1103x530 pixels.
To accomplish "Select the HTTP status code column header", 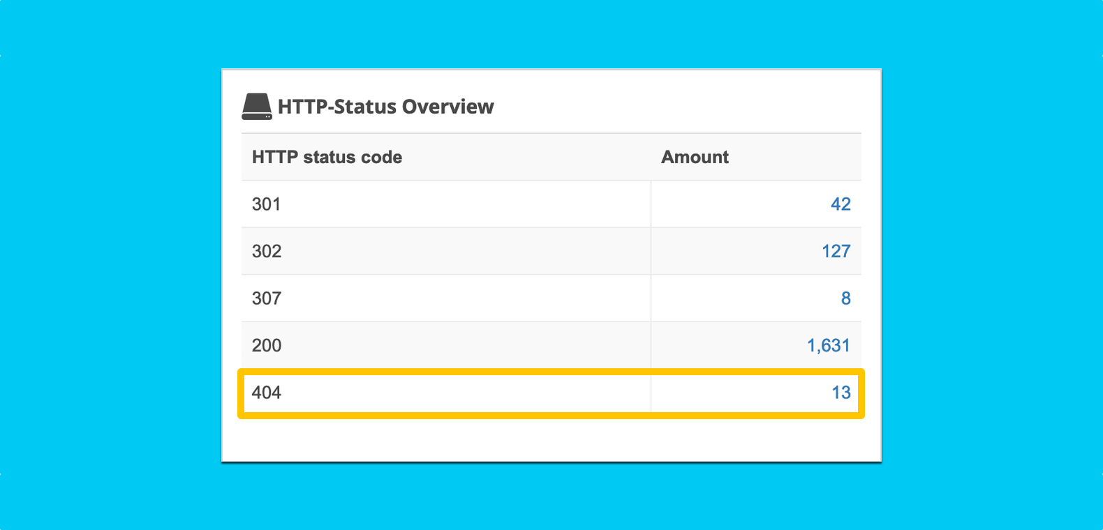I will (327, 157).
